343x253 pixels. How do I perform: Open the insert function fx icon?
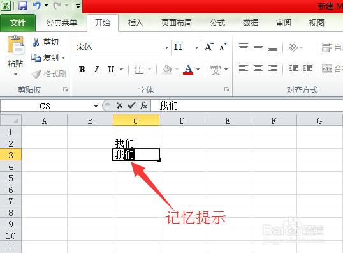[143, 105]
